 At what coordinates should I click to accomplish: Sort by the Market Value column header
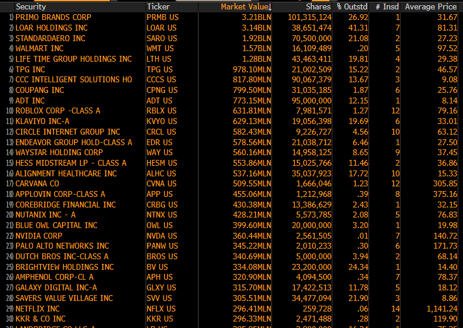coord(246,6)
